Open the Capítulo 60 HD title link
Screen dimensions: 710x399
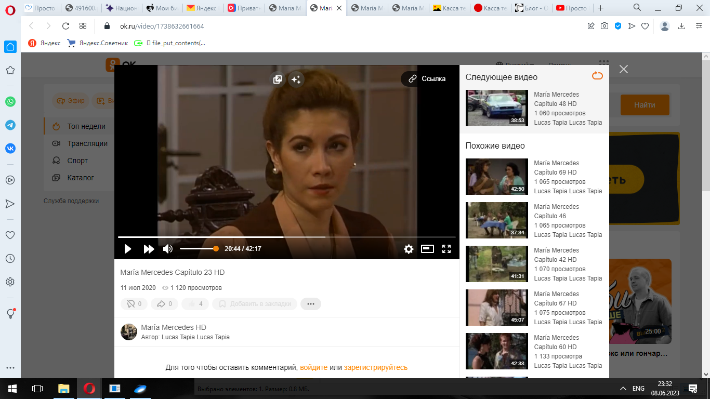[x=556, y=342]
